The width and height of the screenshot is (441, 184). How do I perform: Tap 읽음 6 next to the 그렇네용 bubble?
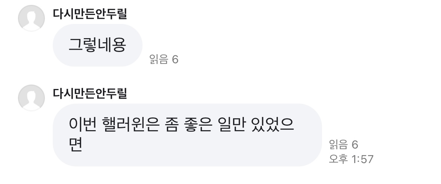pos(164,59)
